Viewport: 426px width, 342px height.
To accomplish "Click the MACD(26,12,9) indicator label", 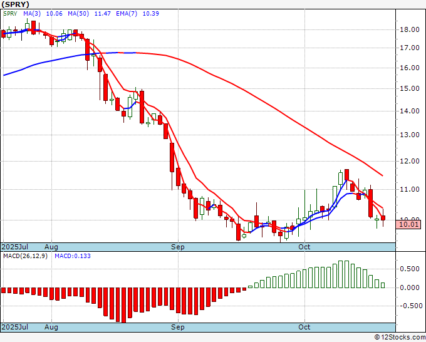I will (x=25, y=256).
